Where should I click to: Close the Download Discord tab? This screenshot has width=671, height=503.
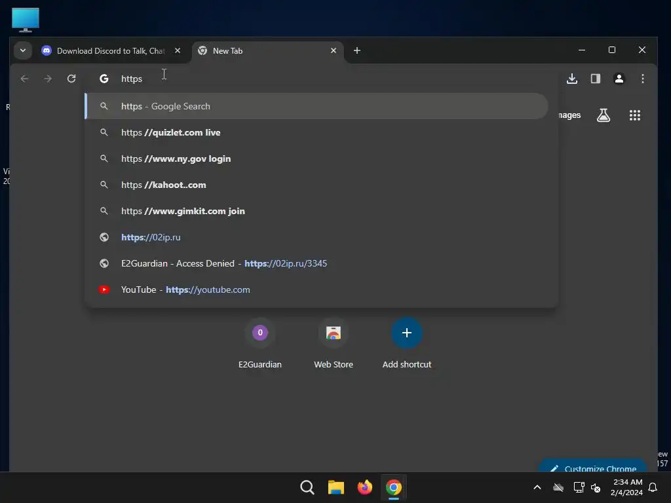177,50
